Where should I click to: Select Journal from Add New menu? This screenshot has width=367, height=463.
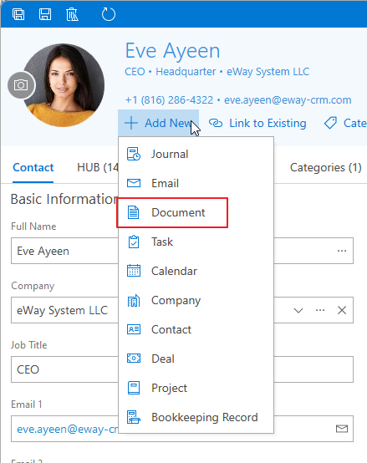[196, 154]
